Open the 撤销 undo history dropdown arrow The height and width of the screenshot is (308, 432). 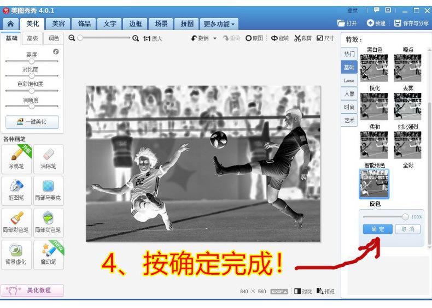pyautogui.click(x=215, y=39)
